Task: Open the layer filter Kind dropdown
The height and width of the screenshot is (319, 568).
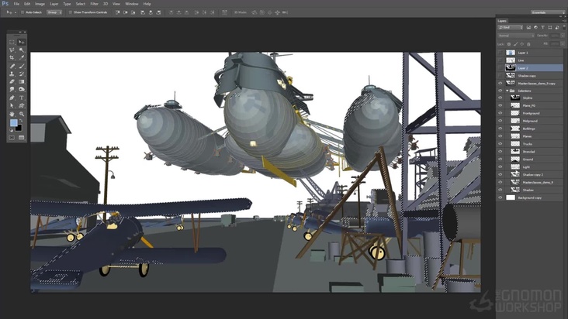Action: pos(511,27)
